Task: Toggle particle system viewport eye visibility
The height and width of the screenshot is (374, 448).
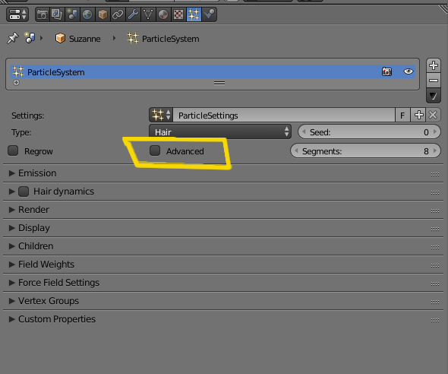Action: [409, 71]
